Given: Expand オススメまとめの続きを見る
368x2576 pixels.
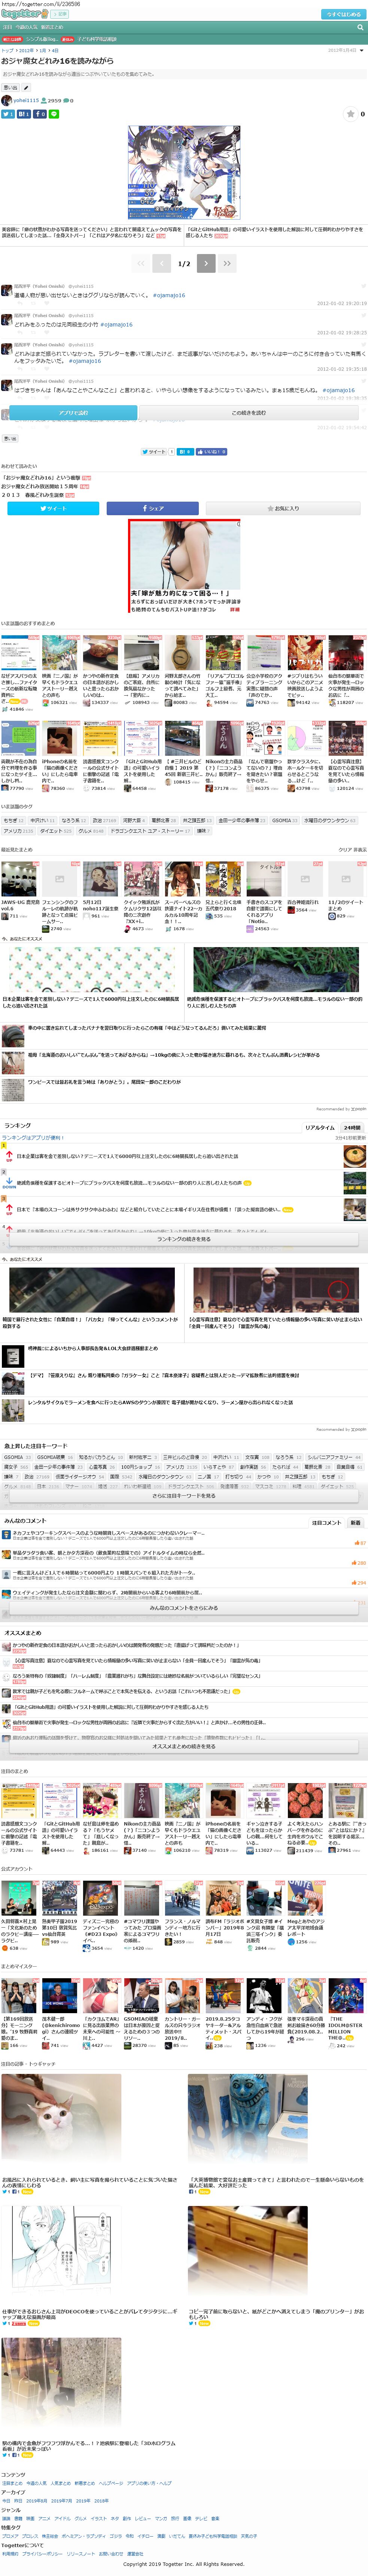Looking at the screenshot, I should point(183,1746).
